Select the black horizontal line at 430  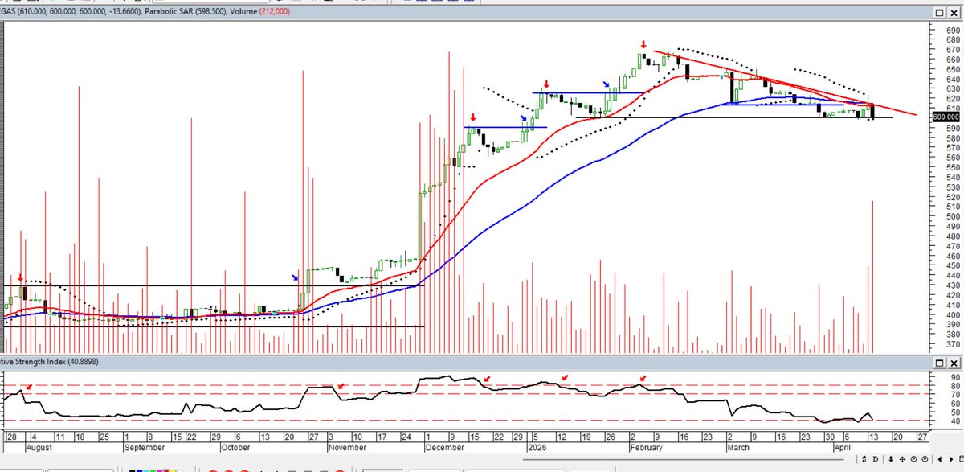pyautogui.click(x=212, y=285)
